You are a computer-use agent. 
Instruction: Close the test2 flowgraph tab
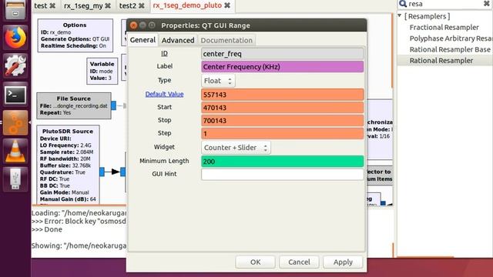click(142, 5)
